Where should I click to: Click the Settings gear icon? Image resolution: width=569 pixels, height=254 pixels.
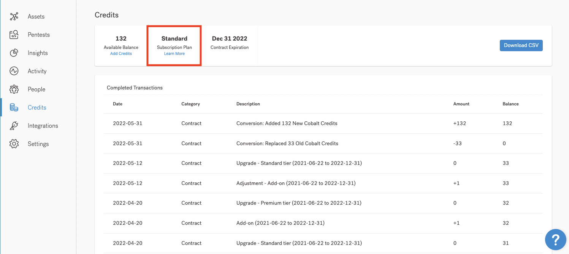point(14,144)
